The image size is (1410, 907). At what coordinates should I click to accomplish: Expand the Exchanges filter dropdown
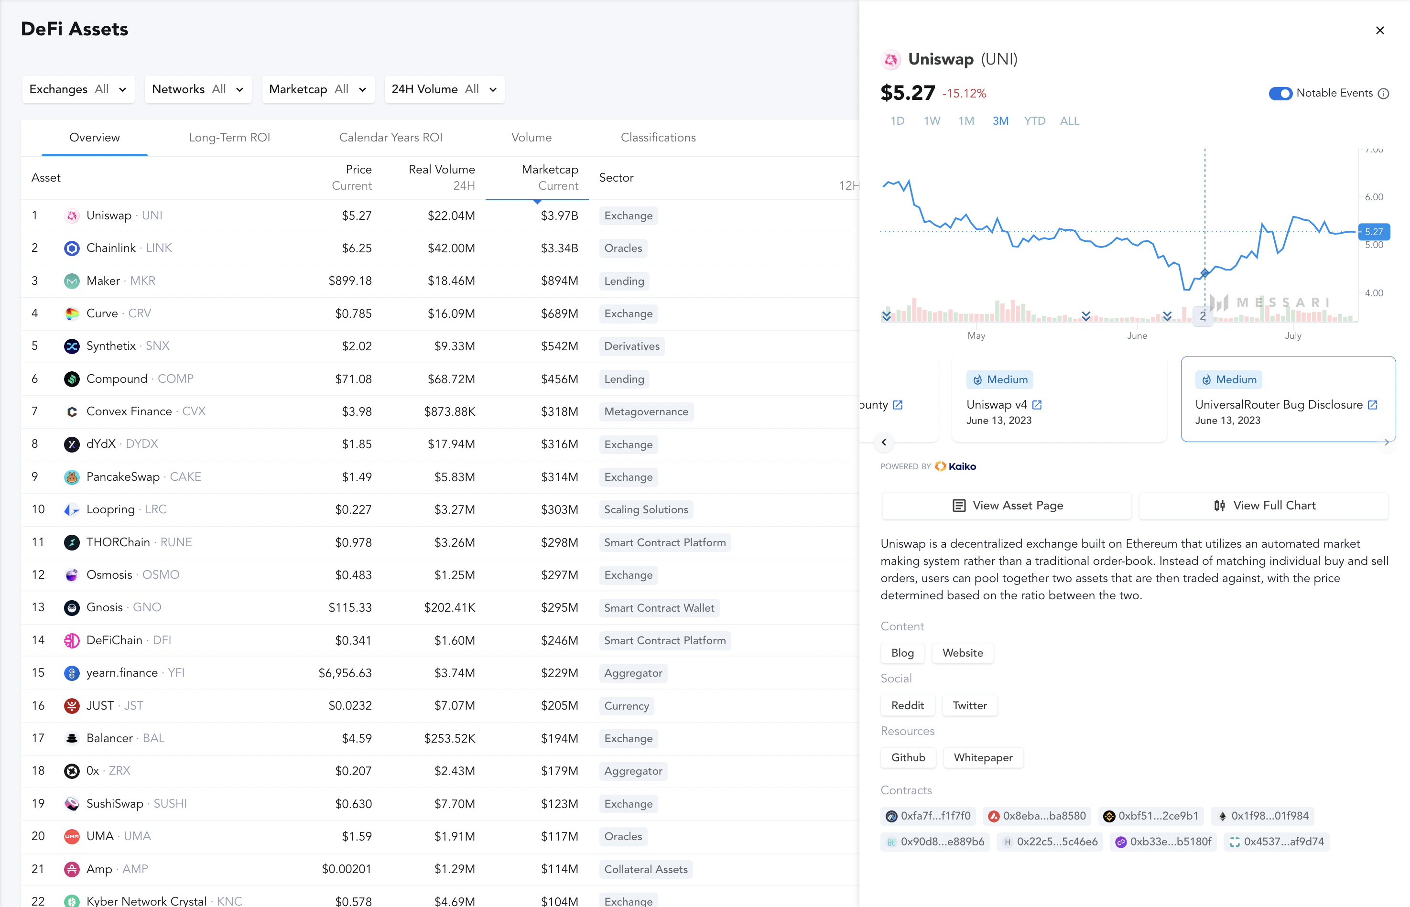click(x=78, y=89)
